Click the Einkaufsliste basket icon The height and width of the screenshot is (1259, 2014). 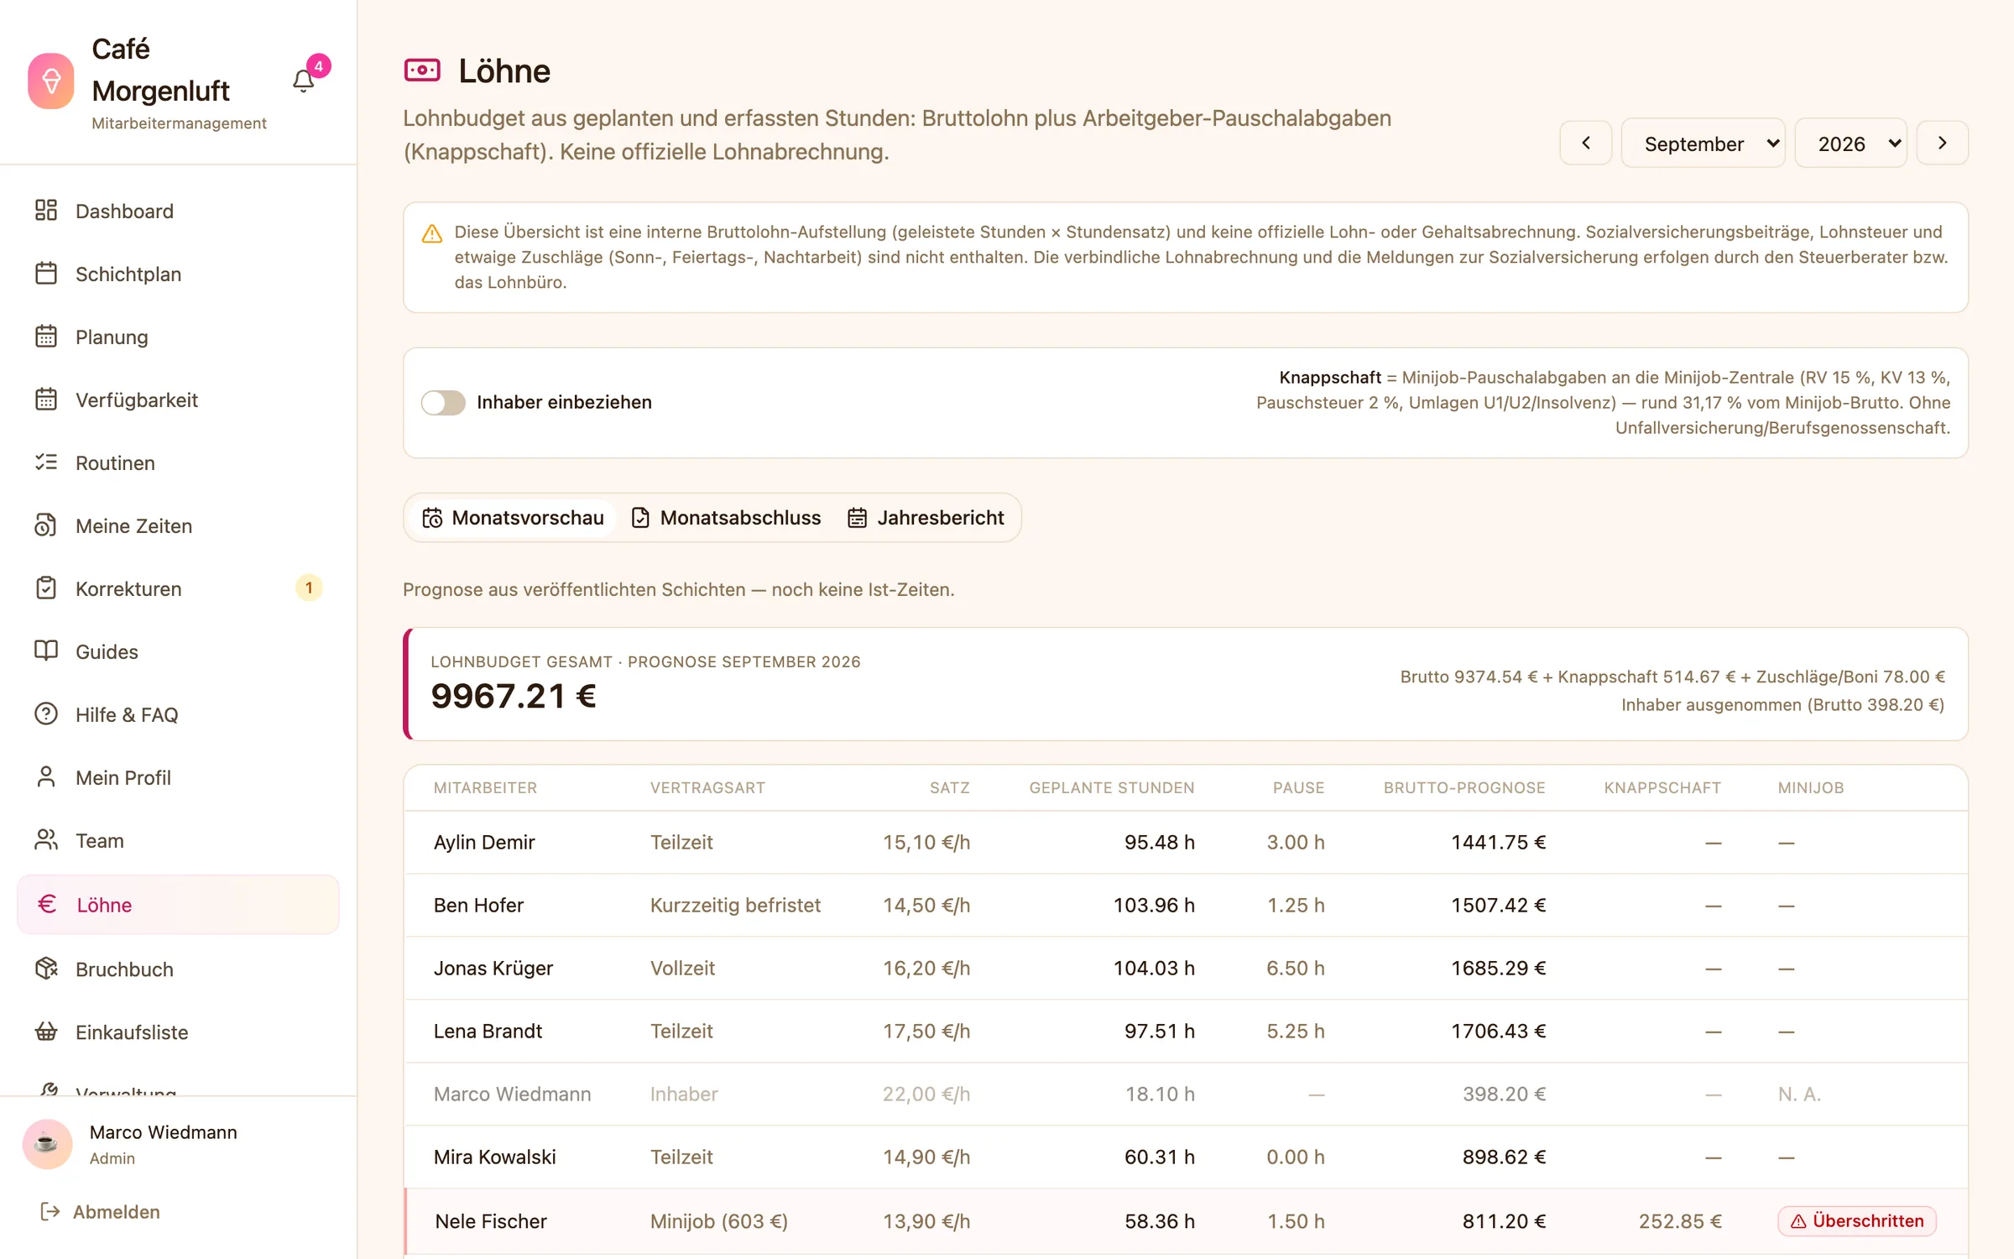coord(46,1031)
